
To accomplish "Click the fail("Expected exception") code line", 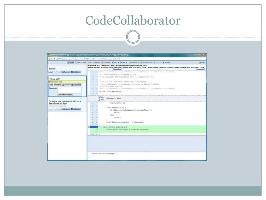I will click(x=125, y=122).
